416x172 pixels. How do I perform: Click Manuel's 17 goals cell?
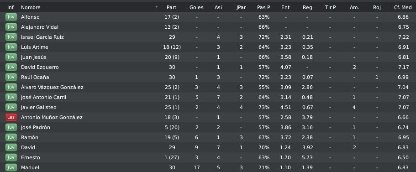[197, 167]
